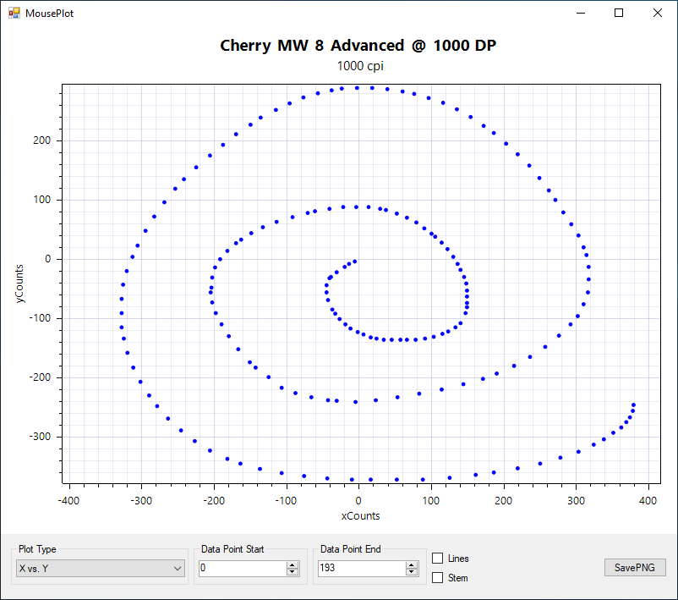Click the Data Point Start input field
This screenshot has width=678, height=600.
(x=243, y=568)
